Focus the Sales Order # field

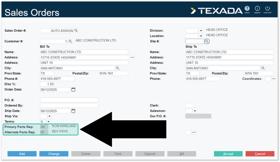pyautogui.click(x=57, y=31)
